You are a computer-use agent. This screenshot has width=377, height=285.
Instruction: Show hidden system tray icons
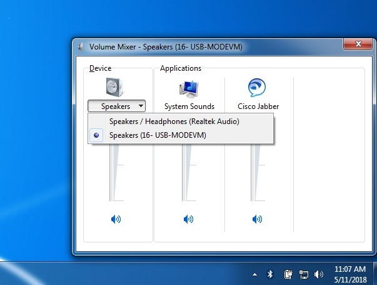(254, 274)
